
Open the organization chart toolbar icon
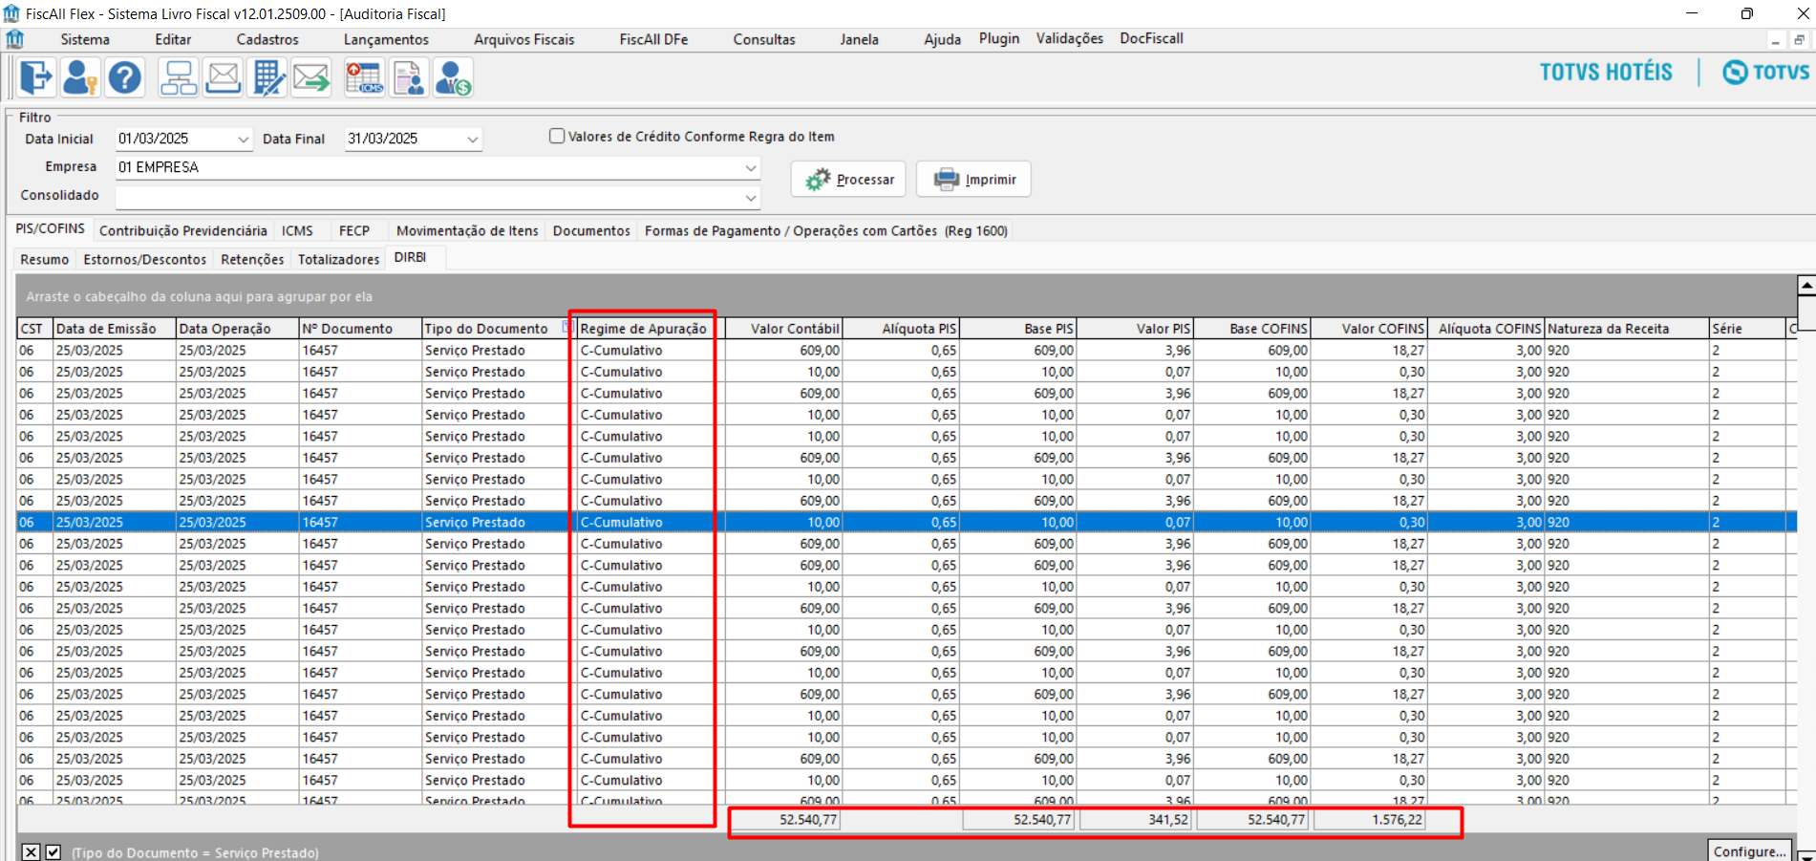(179, 77)
